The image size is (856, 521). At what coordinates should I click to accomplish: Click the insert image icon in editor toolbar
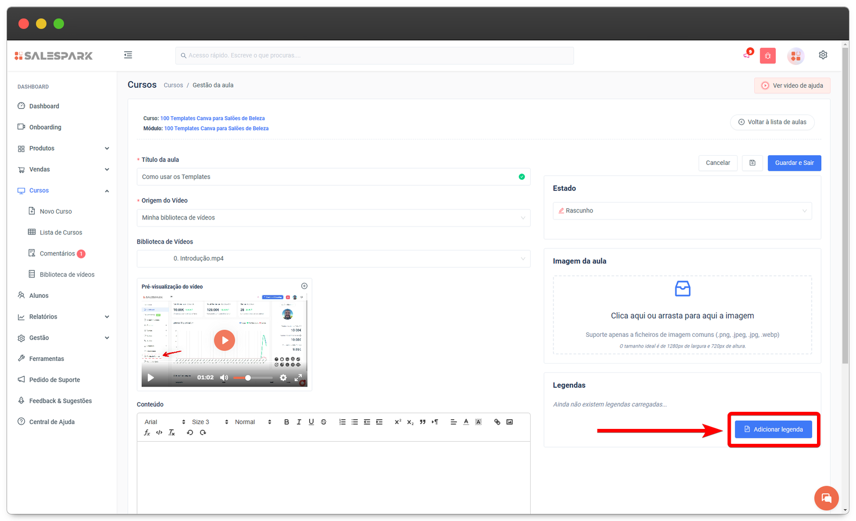(509, 422)
